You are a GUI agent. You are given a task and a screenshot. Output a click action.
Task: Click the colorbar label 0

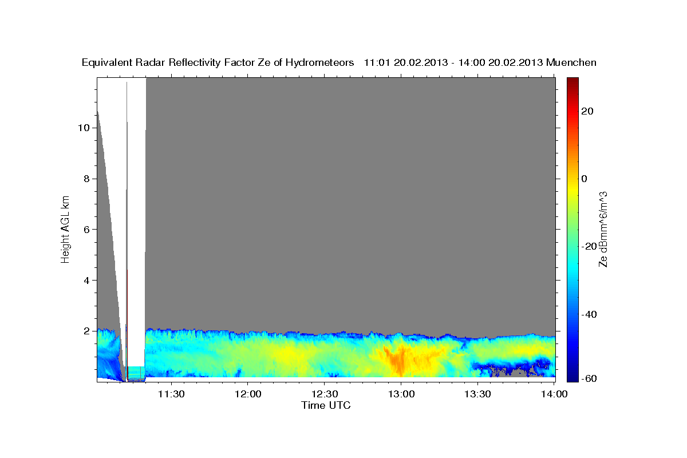585,179
